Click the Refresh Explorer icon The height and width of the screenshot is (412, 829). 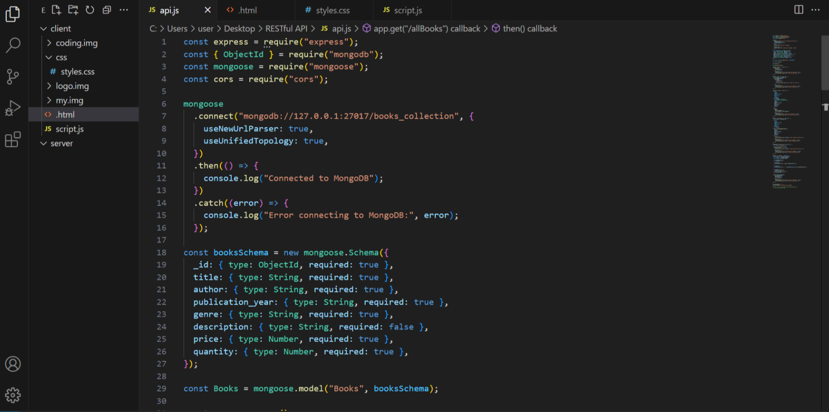pos(90,10)
